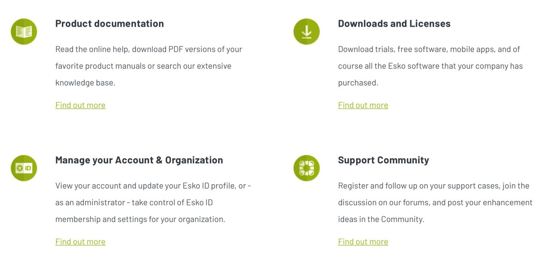This screenshot has width=541, height=263.
Task: Follow Find out more under Downloads and Licenses
Action: coord(363,105)
